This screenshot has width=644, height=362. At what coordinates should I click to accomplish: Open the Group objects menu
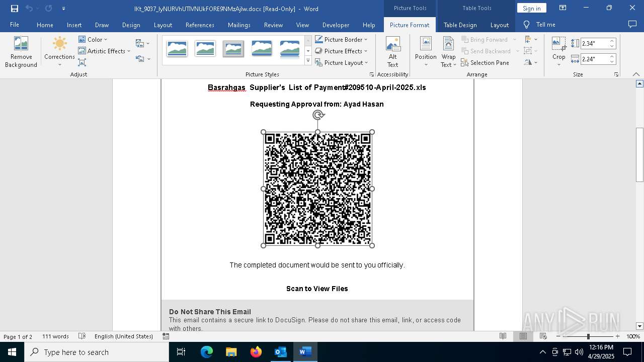coord(531,51)
